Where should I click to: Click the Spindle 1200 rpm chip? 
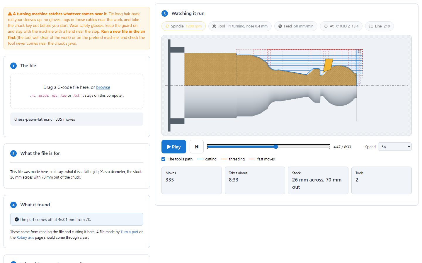(183, 26)
